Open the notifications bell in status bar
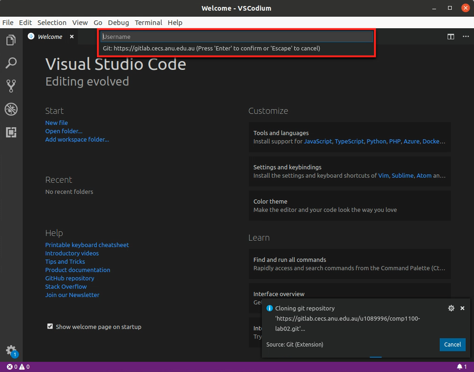This screenshot has width=474, height=372. pos(461,366)
